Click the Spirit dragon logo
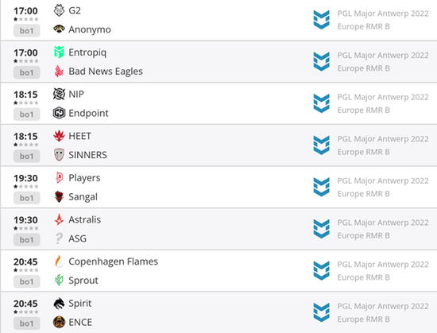437x333 pixels. [x=59, y=303]
